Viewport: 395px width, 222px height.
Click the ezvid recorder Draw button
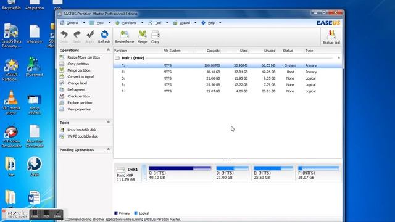[x=57, y=214]
